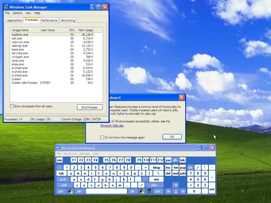The height and width of the screenshot is (203, 271).
Task: Click the main ent key beside apostrophe
Action: point(156,179)
